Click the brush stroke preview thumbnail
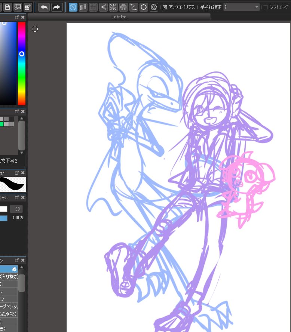 tap(13, 184)
